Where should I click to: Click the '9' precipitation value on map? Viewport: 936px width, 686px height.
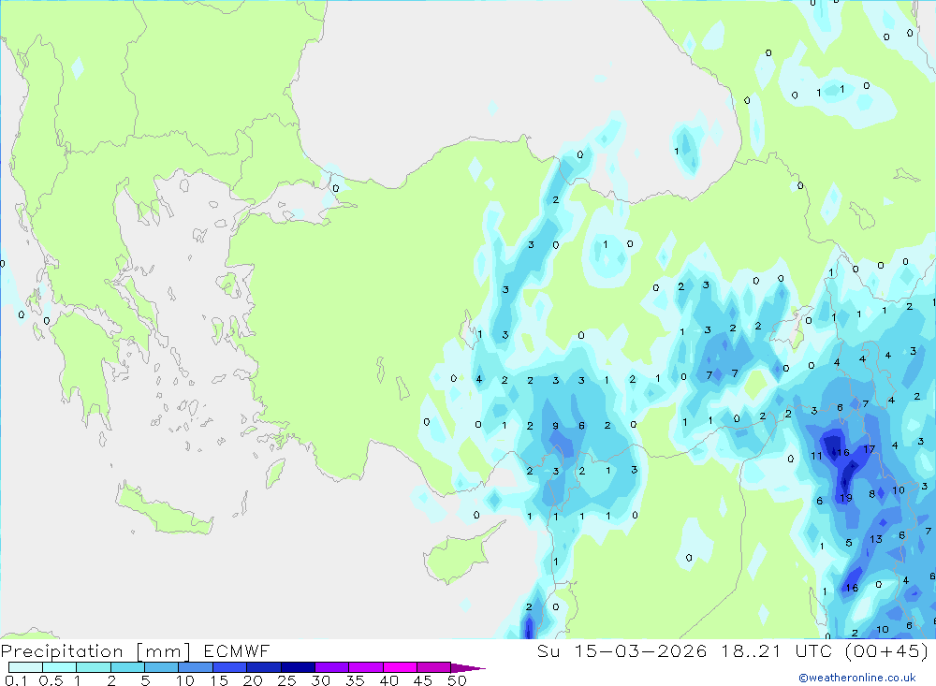pyautogui.click(x=556, y=426)
